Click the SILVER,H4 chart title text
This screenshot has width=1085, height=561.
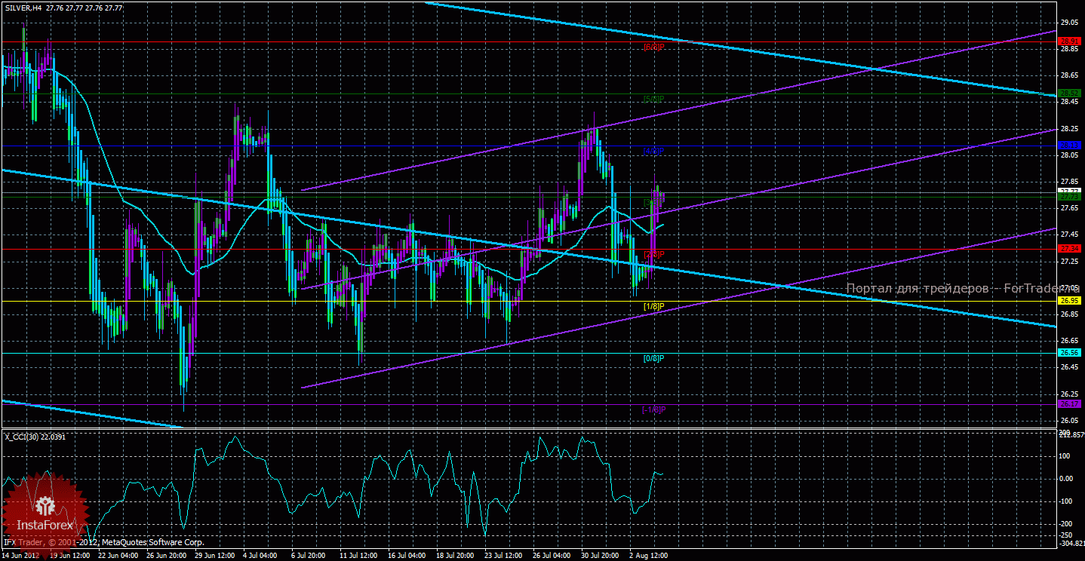[23, 7]
